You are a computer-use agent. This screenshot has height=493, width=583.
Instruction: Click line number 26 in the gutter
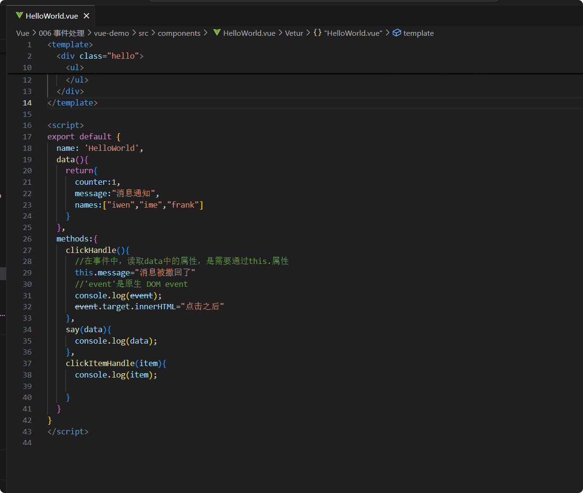pyautogui.click(x=27, y=239)
